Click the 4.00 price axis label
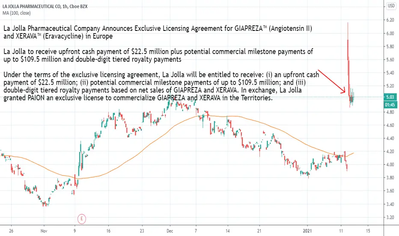Image resolution: width=399 pixels, height=236 pixels. (390, 165)
